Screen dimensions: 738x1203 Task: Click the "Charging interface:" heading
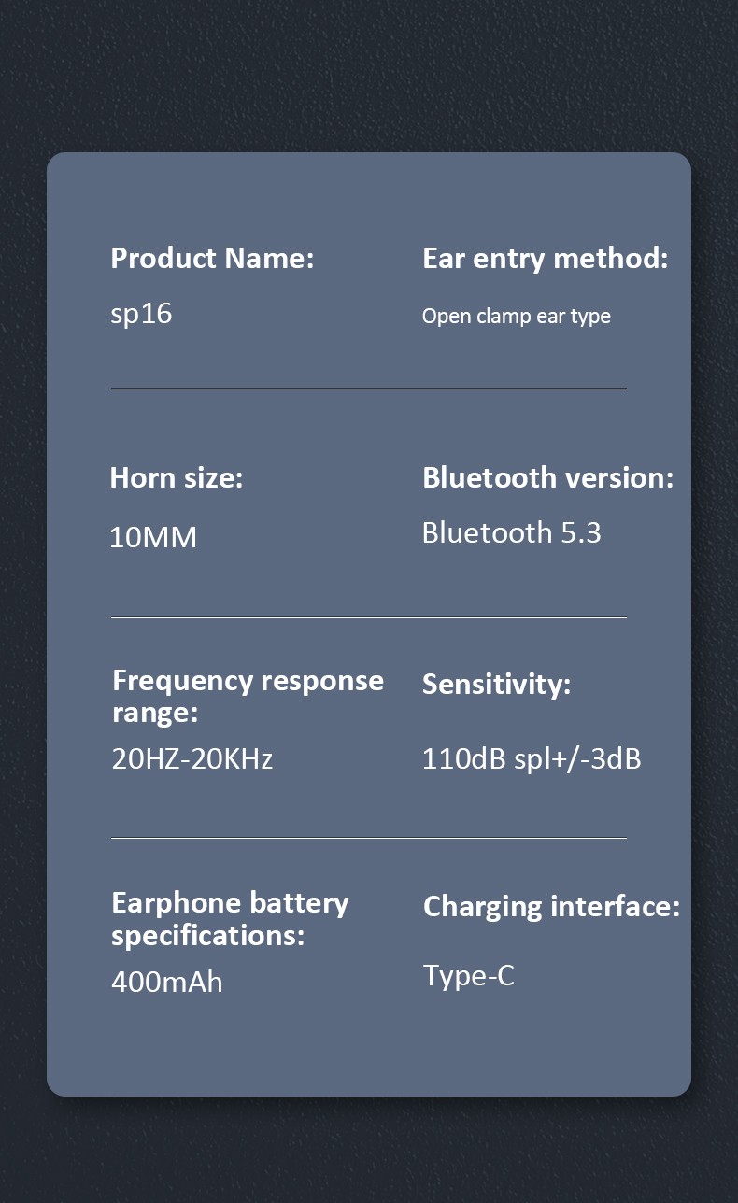tap(551, 906)
